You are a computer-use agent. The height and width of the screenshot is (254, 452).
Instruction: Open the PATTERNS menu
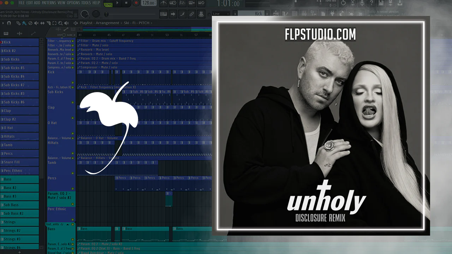[x=49, y=3]
